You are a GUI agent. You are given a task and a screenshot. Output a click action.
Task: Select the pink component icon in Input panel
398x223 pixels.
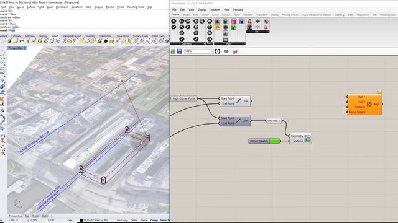[234, 21]
